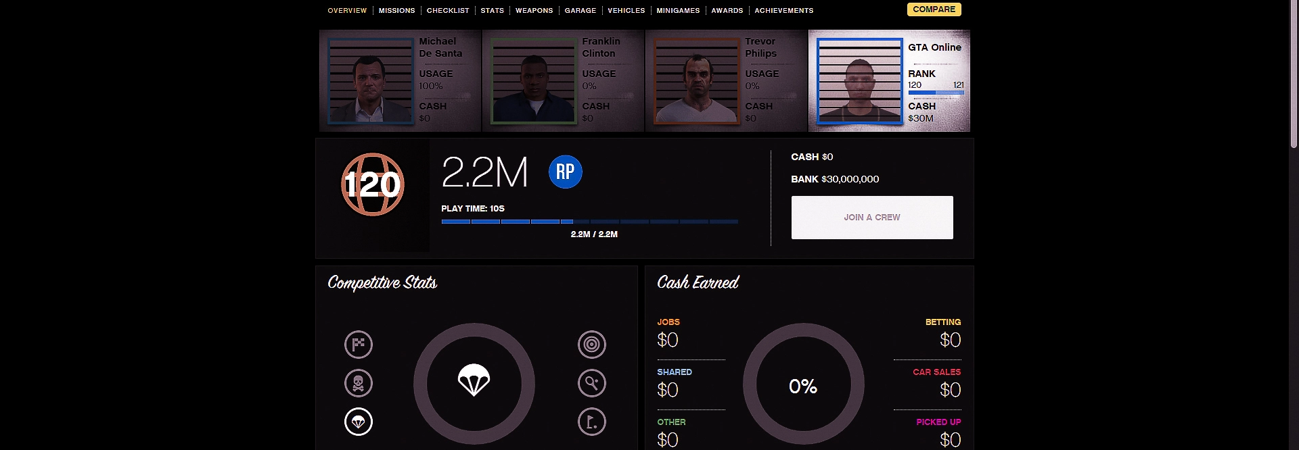Go to the Achievements tab
Viewport: 1299px width, 450px height.
(x=784, y=11)
